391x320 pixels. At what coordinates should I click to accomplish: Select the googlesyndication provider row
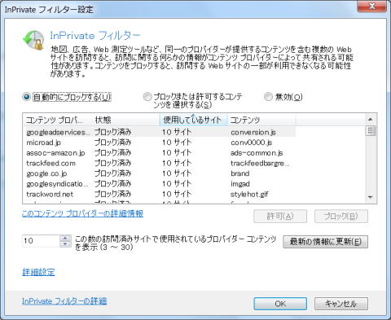(x=160, y=184)
